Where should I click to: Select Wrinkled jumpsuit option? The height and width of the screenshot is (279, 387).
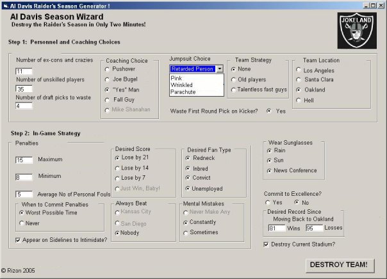pyautogui.click(x=181, y=85)
